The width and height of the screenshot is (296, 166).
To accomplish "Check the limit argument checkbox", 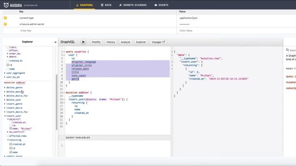I will (x=8, y=47).
